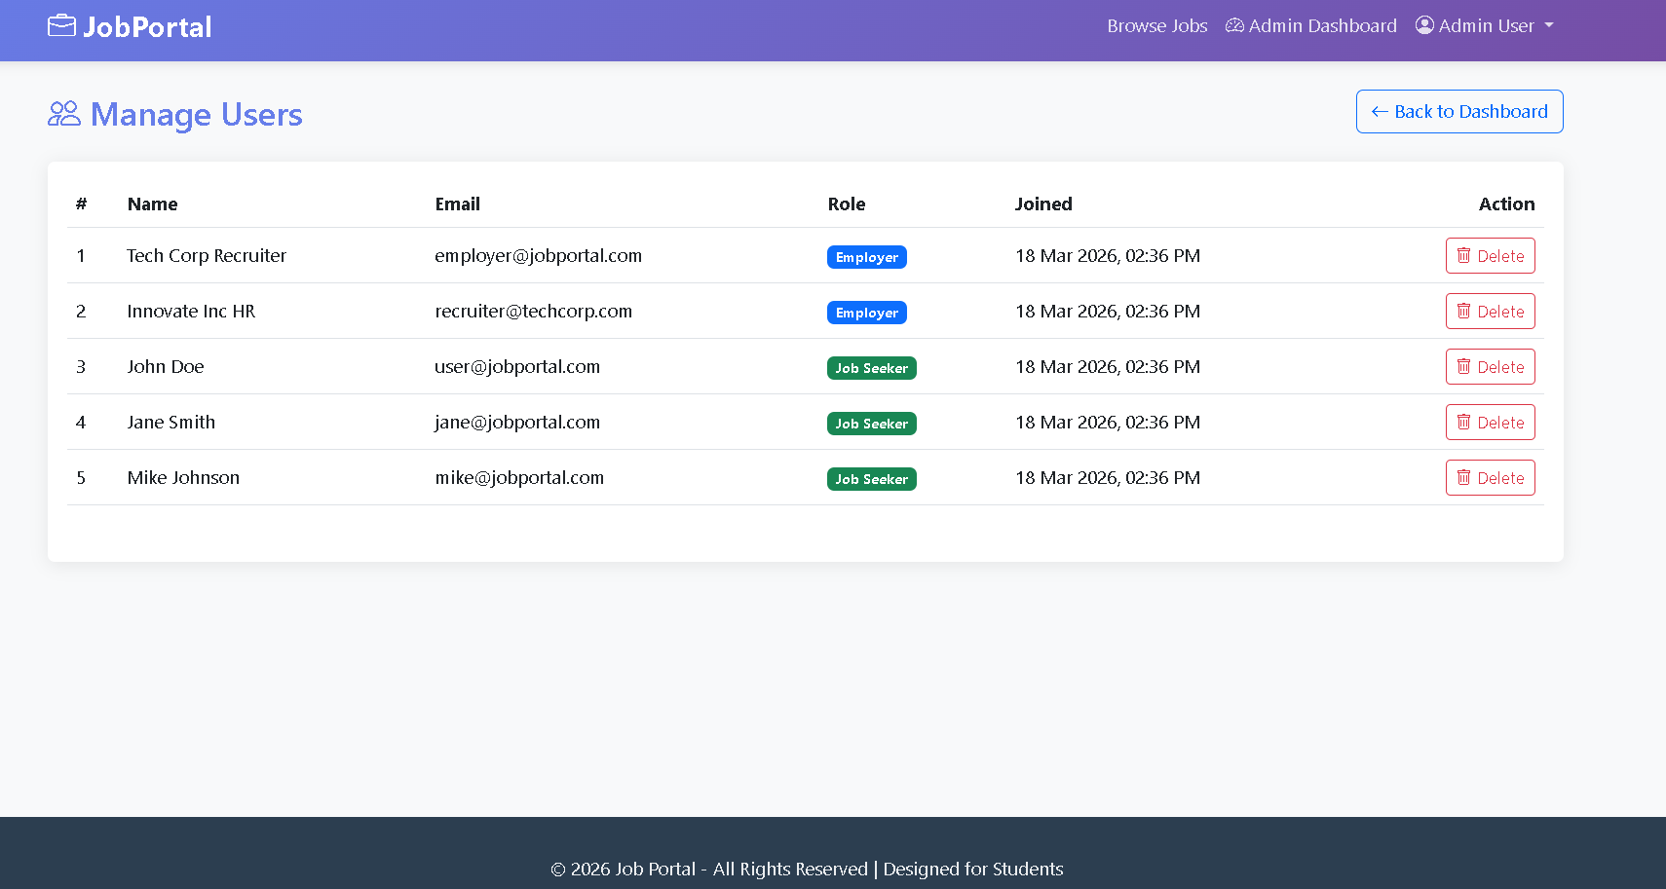
Task: Click the Job Seeker badge for Mike Johnson
Action: [872, 479]
